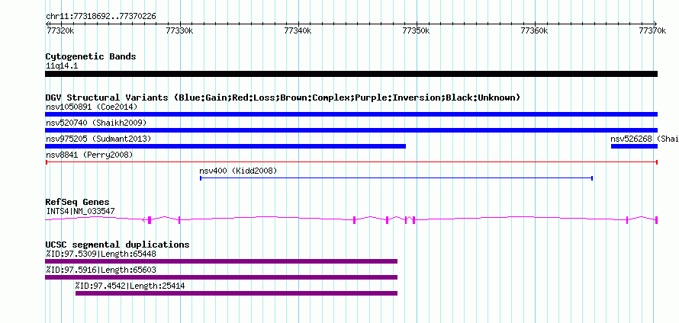Click the 77320k ruler label
The height and width of the screenshot is (323, 679).
coord(61,30)
